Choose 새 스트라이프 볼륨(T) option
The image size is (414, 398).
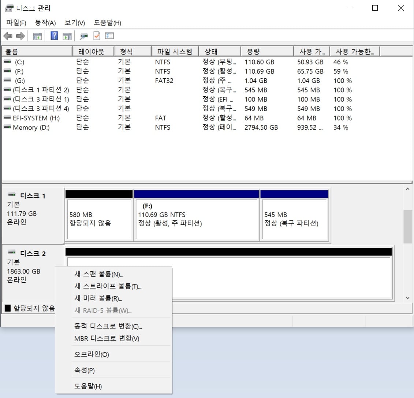[113, 286]
